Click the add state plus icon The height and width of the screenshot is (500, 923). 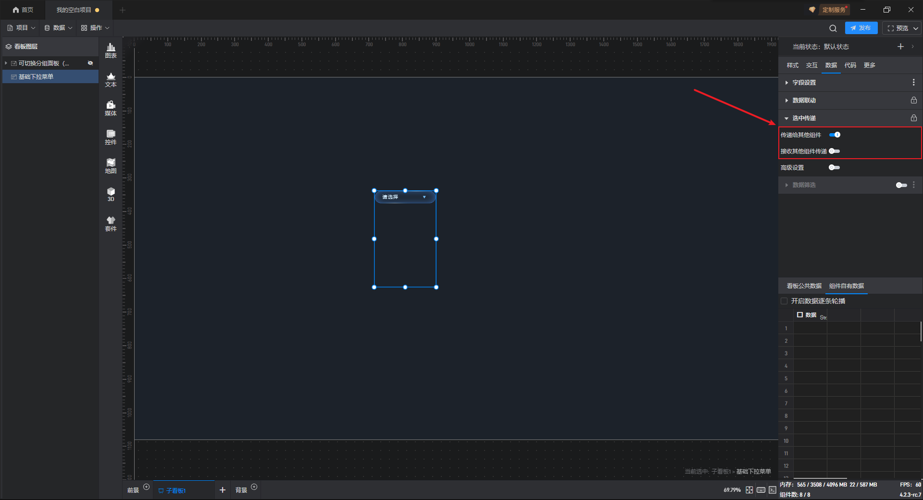coord(900,47)
